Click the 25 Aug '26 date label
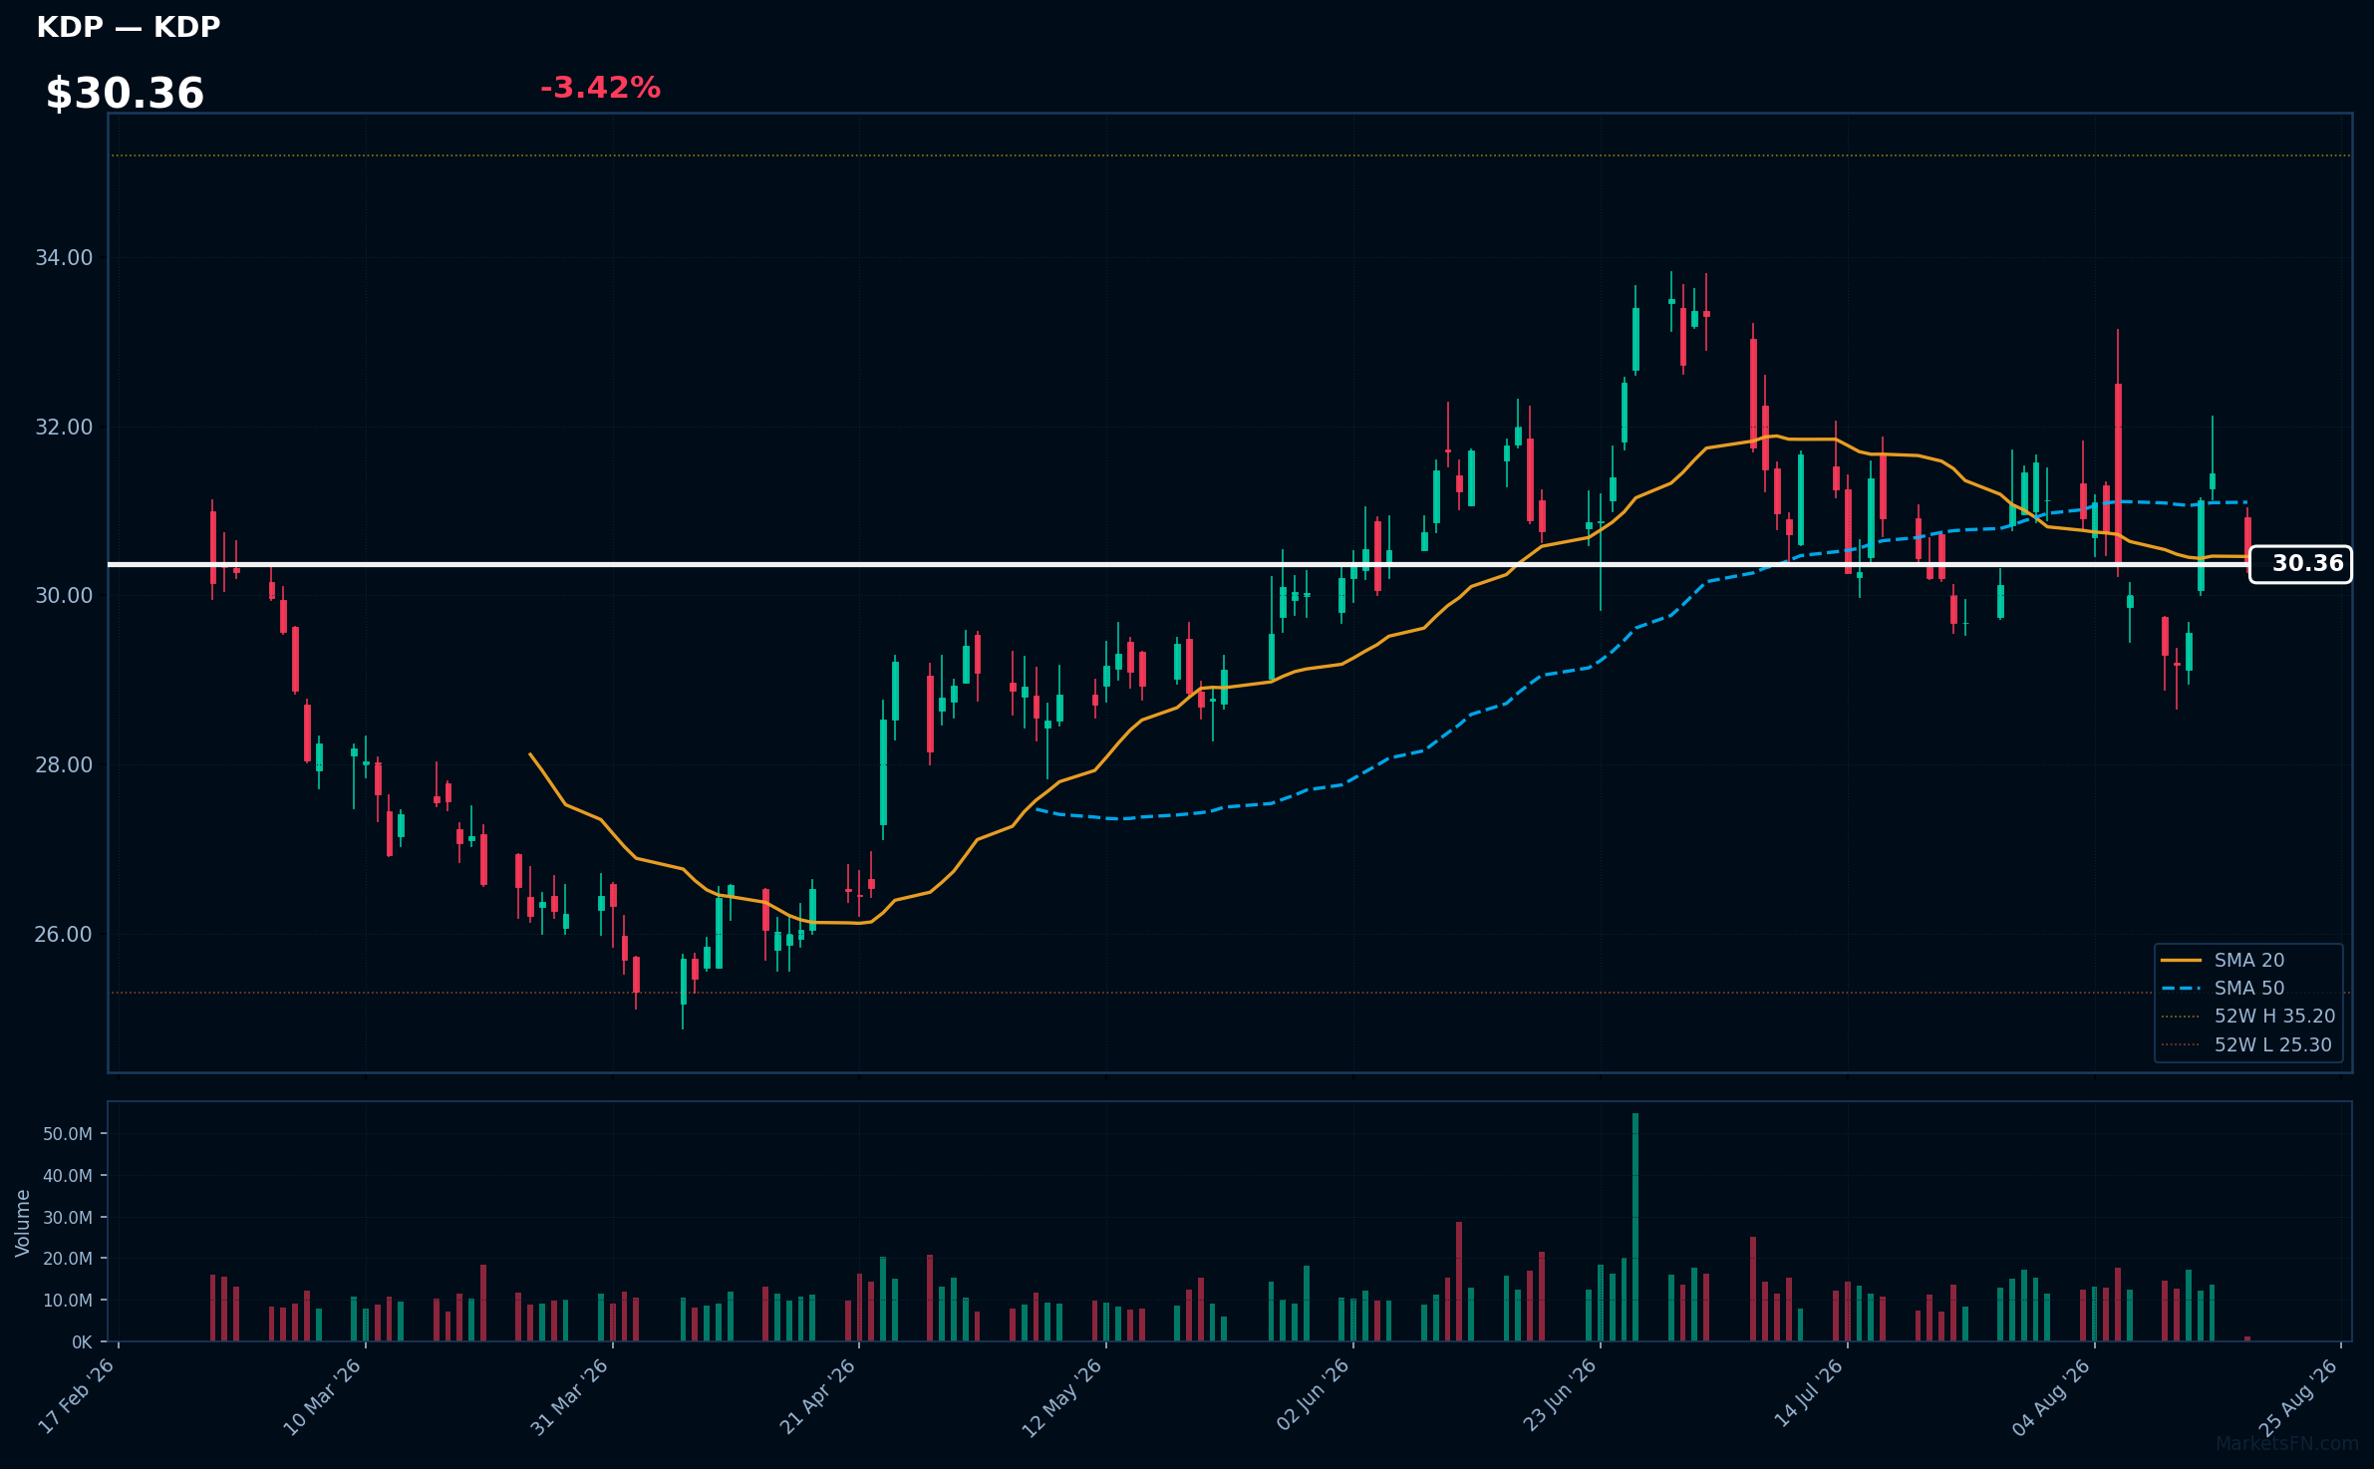This screenshot has width=2374, height=1469. (2300, 1395)
